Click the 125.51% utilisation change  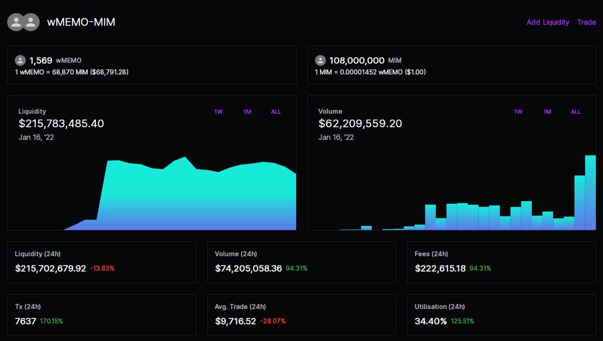pos(463,321)
